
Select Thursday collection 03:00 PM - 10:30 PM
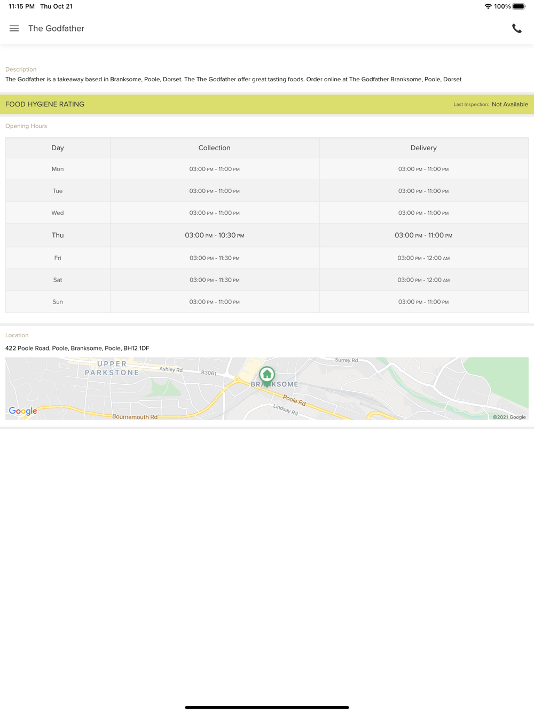tap(215, 235)
